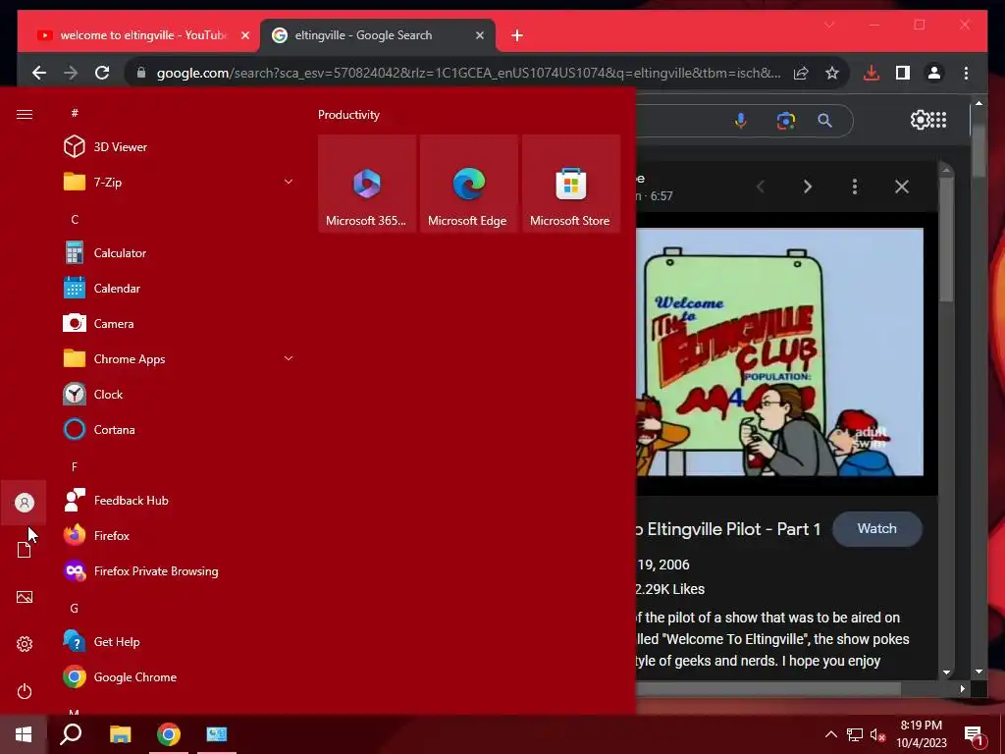
Task: Click the Watch button for the video
Action: (876, 528)
